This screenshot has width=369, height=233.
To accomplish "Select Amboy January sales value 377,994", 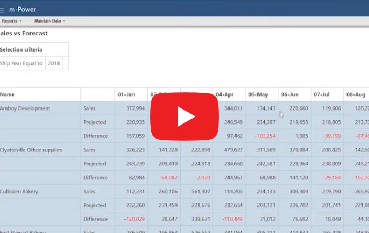I will pos(135,108).
